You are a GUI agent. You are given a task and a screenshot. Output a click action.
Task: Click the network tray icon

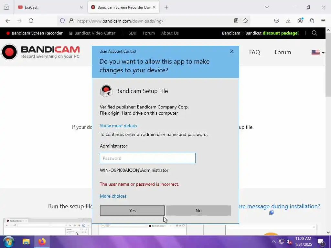pyautogui.click(x=282, y=242)
